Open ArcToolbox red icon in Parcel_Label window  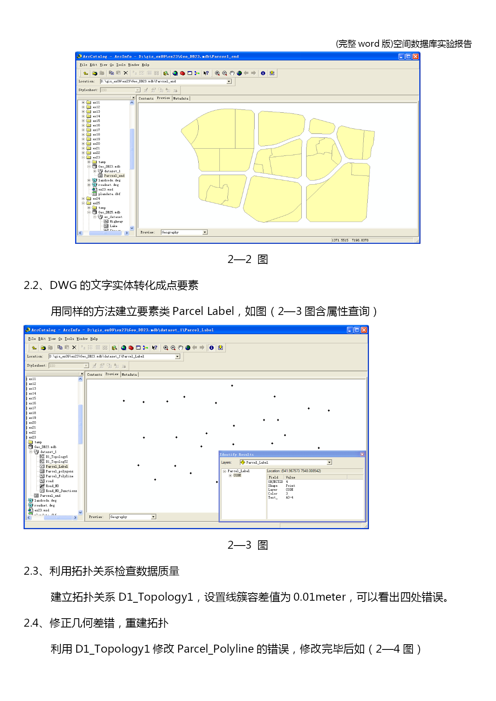(x=131, y=348)
